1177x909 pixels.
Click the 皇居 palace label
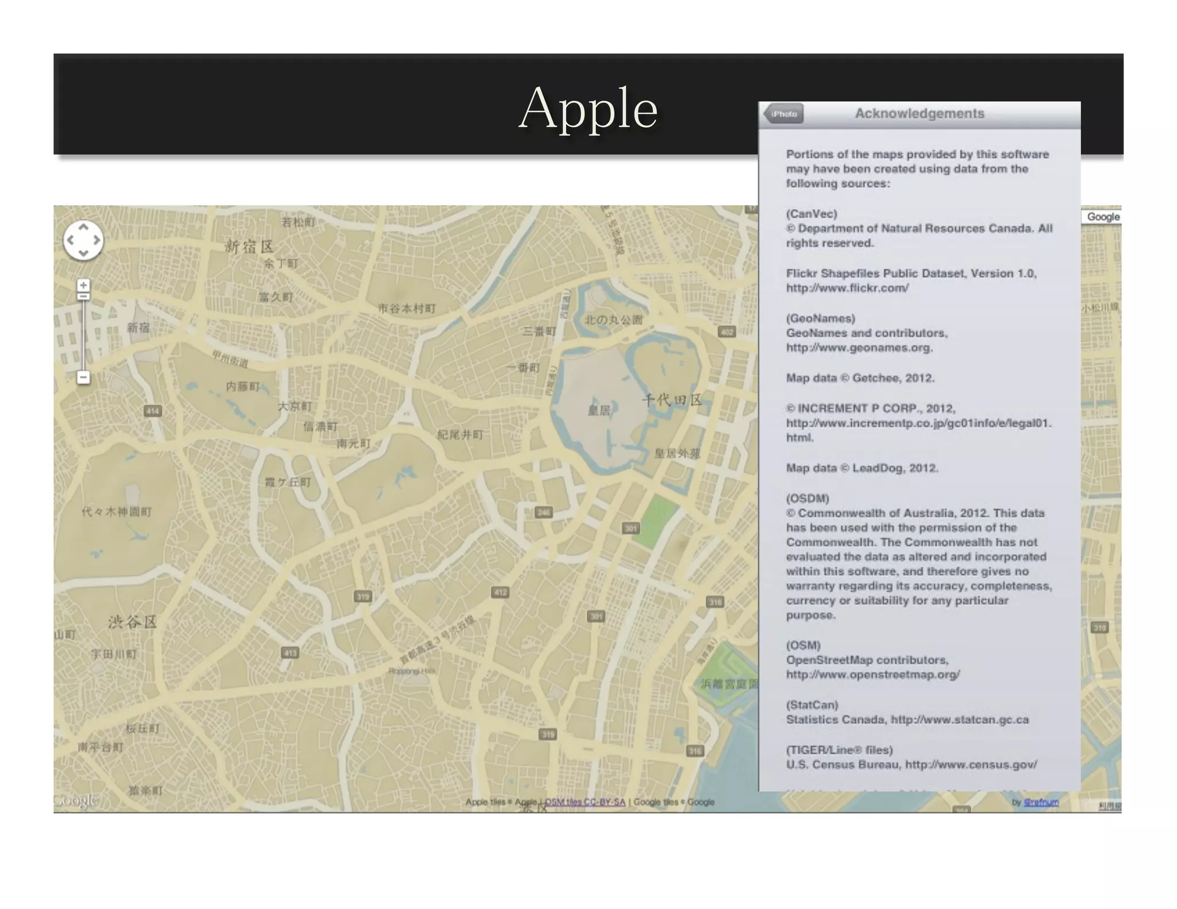click(x=599, y=410)
